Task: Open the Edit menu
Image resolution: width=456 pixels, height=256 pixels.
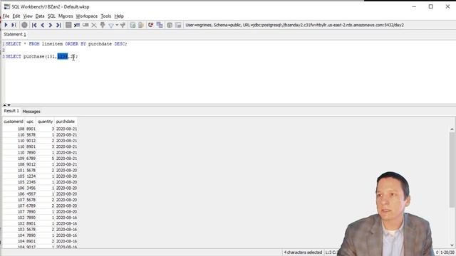Action: click(x=16, y=16)
